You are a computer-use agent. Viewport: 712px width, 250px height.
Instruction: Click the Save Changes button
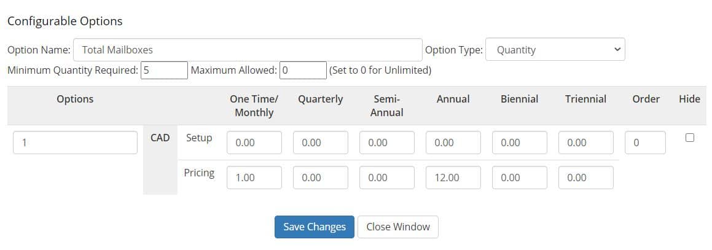point(314,227)
